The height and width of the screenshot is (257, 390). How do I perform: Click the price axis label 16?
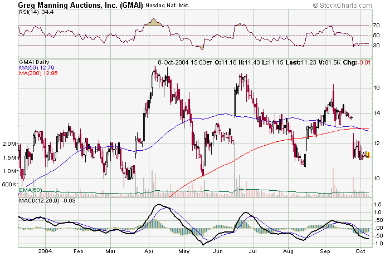pyautogui.click(x=377, y=88)
